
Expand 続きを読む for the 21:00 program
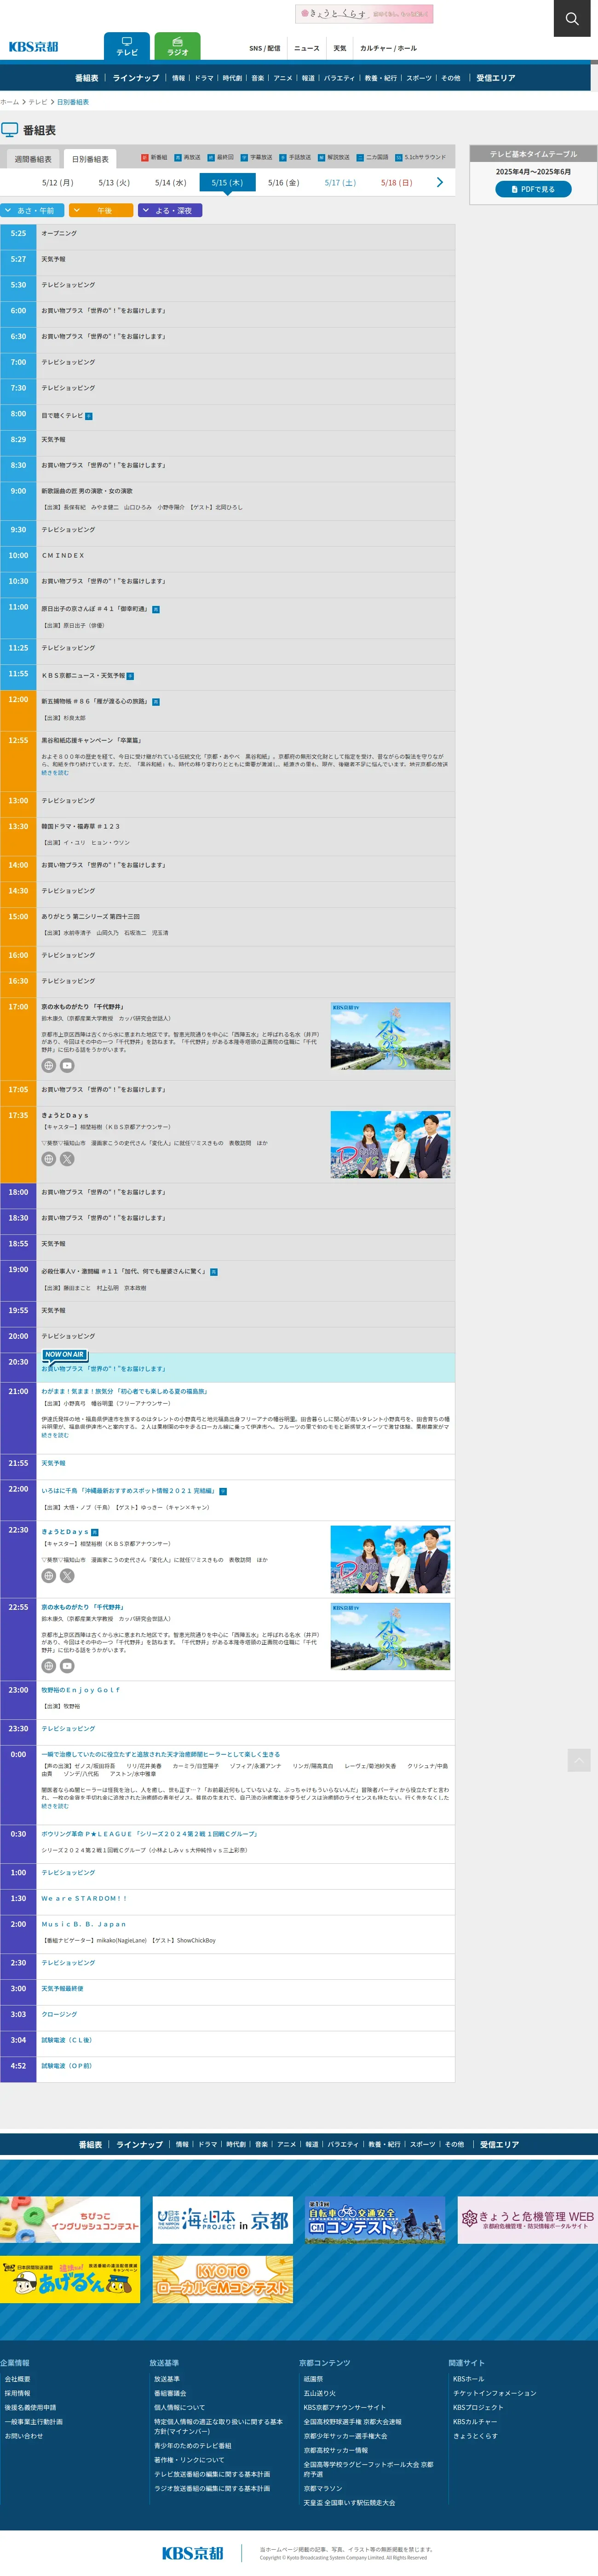tap(55, 1435)
